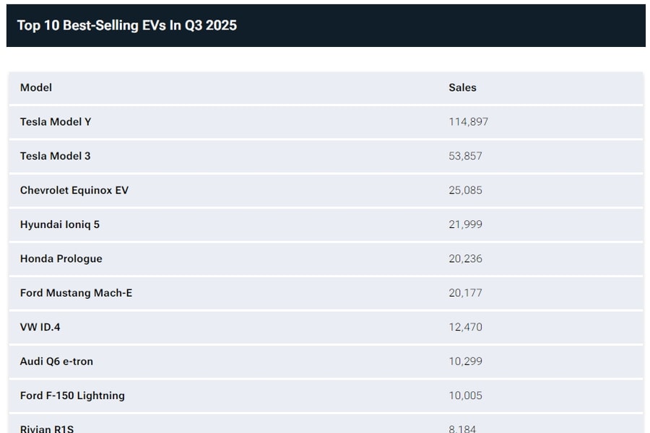Screen dimensions: 650x433
Task: Click the 10,005 sales value
Action: tap(465, 395)
